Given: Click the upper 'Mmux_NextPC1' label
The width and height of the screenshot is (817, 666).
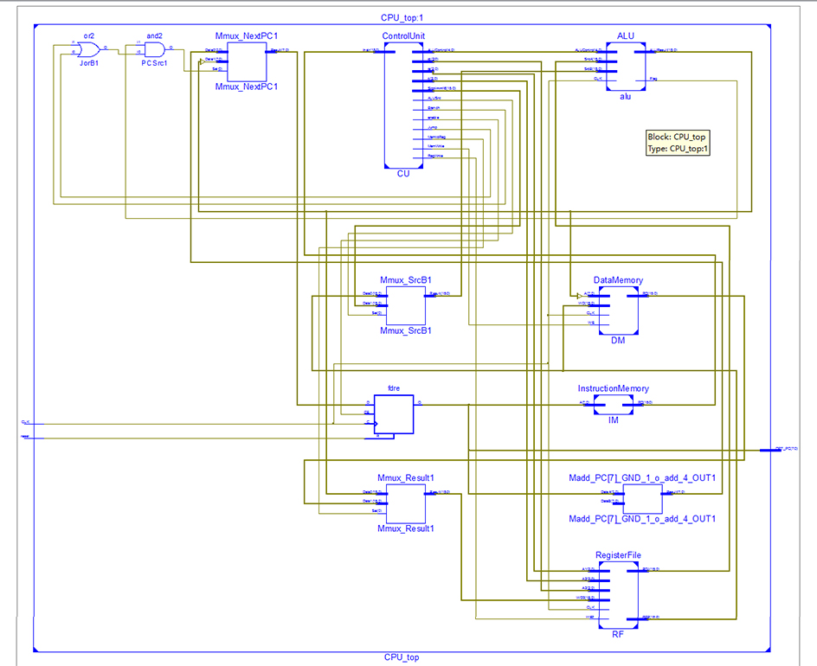Looking at the screenshot, I should point(247,36).
